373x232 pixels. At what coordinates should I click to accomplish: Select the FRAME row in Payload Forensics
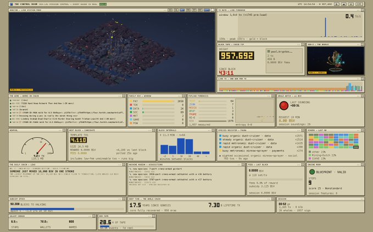click(211, 115)
